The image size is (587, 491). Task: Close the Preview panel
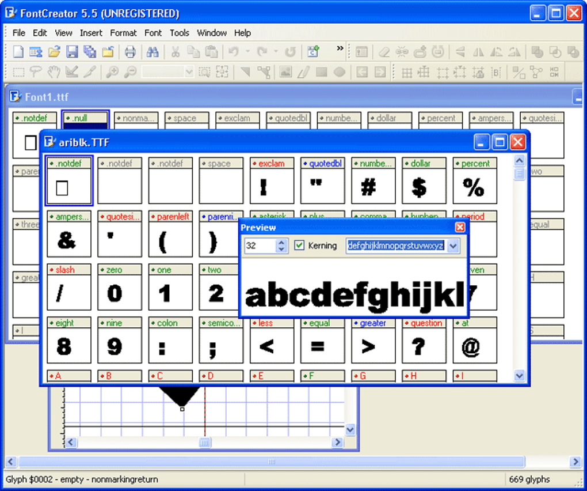pos(460,227)
